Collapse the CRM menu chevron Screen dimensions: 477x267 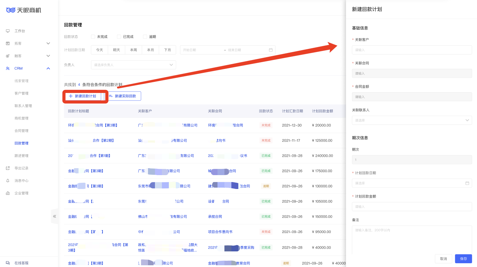click(x=48, y=68)
